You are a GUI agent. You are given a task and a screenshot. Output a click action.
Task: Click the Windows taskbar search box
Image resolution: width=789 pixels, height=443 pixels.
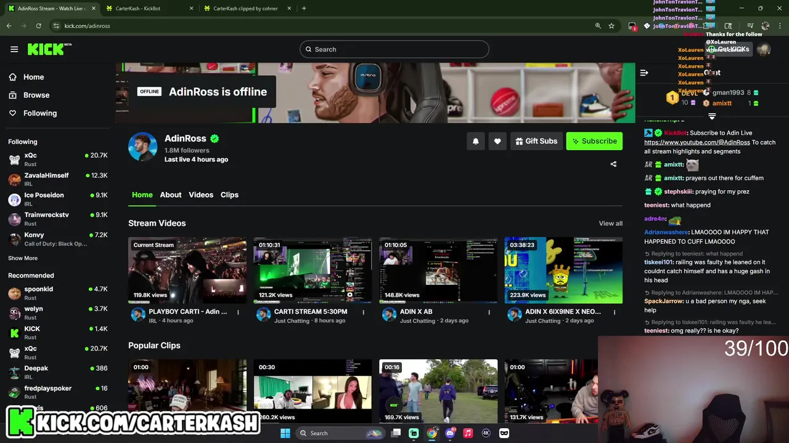tap(339, 433)
